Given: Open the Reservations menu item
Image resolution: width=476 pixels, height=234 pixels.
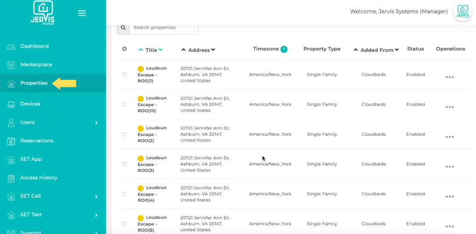Looking at the screenshot, I should (x=36, y=141).
